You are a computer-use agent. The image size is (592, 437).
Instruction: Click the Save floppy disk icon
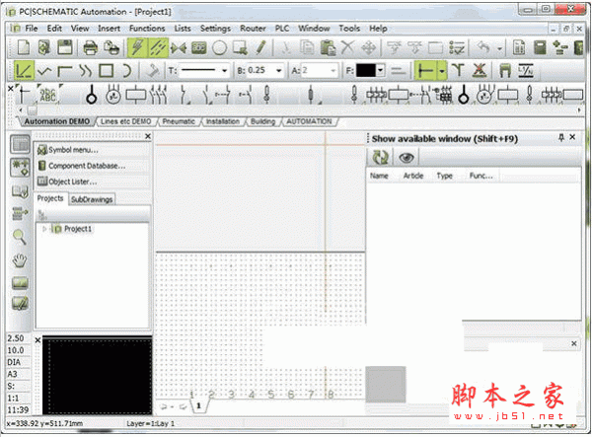click(x=64, y=48)
